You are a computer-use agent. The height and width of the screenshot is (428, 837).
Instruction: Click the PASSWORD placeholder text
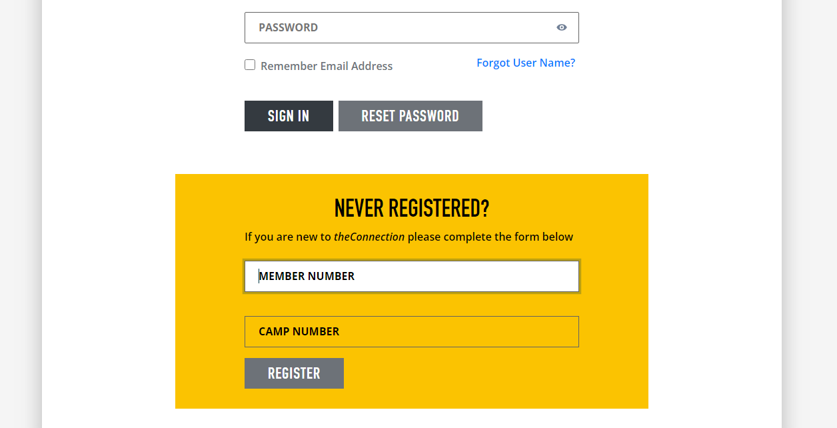[x=288, y=27]
